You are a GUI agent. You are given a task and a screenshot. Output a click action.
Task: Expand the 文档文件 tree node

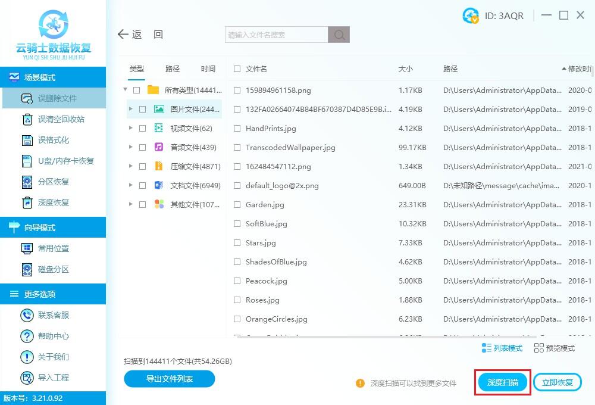(130, 185)
